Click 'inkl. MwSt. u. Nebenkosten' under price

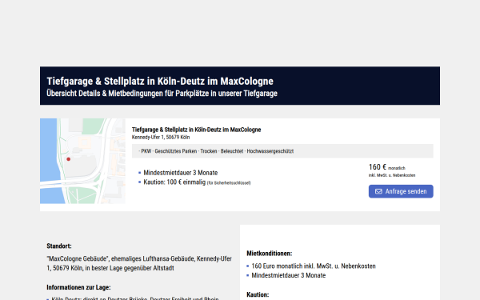tap(392, 175)
